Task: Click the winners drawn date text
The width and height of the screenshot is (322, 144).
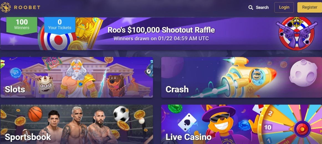Action: [161, 38]
